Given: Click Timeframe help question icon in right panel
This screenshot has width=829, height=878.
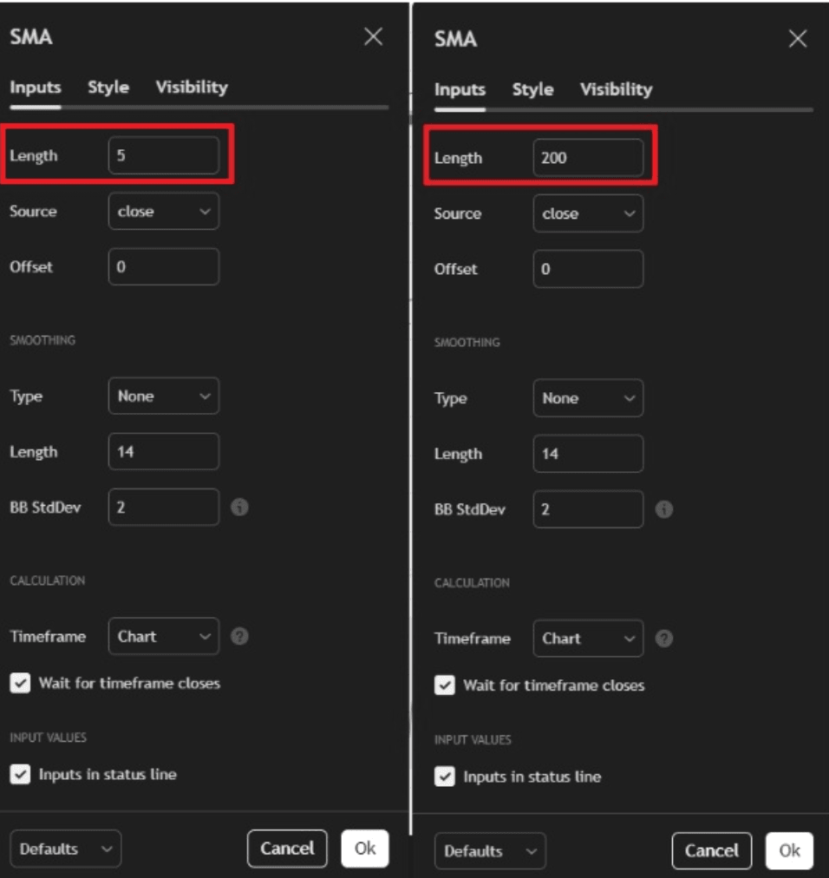Looking at the screenshot, I should pyautogui.click(x=664, y=639).
